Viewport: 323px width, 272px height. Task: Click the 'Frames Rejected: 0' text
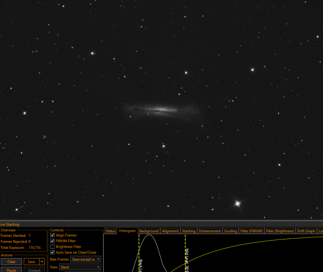coord(15,241)
